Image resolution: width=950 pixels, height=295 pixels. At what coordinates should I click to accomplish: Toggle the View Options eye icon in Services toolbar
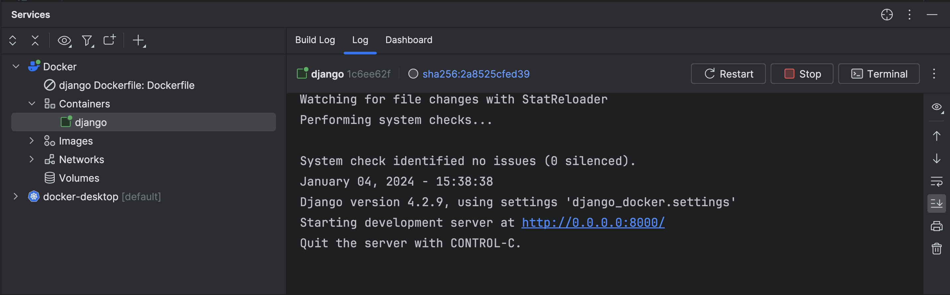click(64, 40)
